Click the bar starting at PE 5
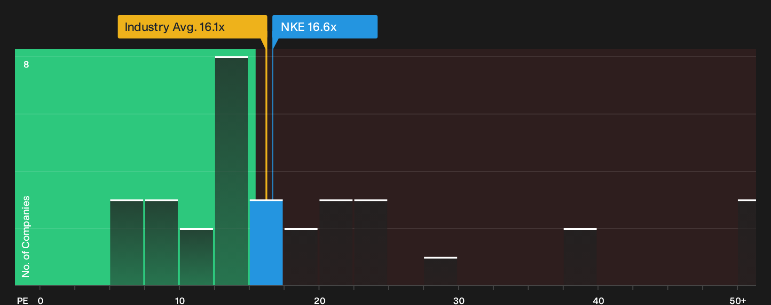The image size is (771, 305). [126, 243]
